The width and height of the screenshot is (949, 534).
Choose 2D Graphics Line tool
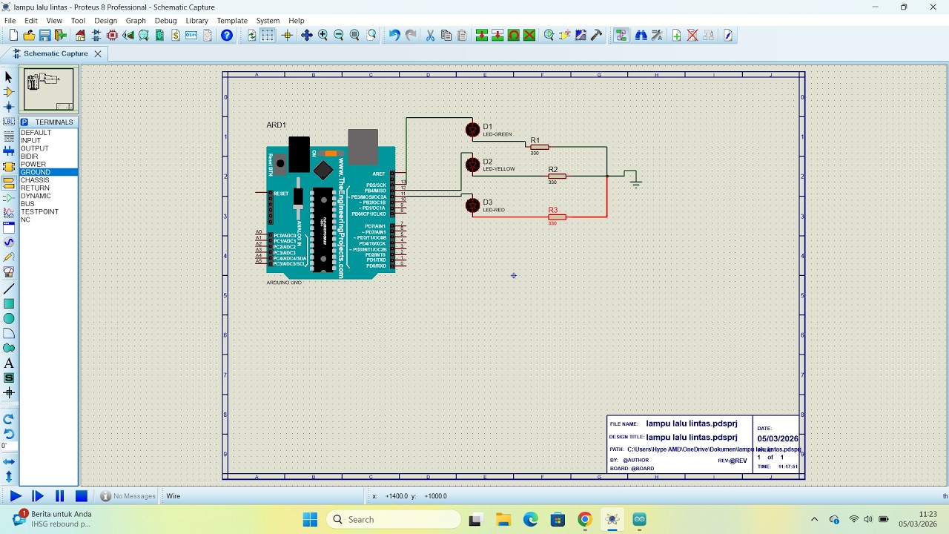point(9,289)
